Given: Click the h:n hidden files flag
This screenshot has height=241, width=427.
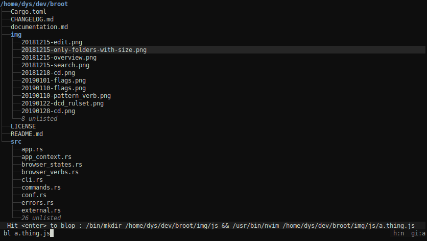Looking at the screenshot, I should point(398,233).
